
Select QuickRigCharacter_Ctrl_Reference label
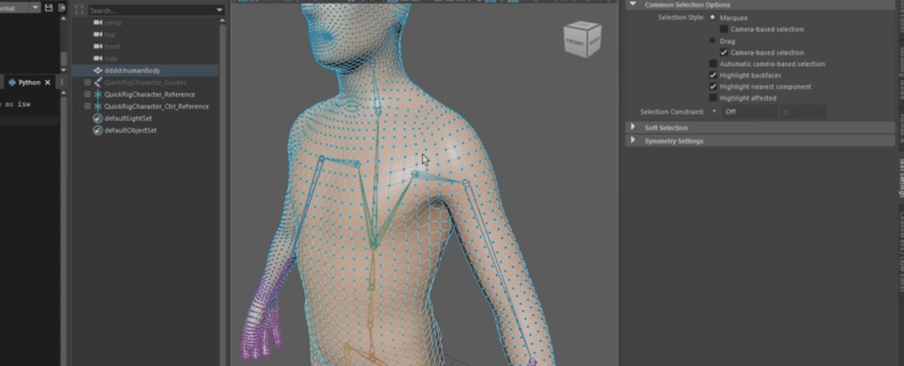[156, 107]
